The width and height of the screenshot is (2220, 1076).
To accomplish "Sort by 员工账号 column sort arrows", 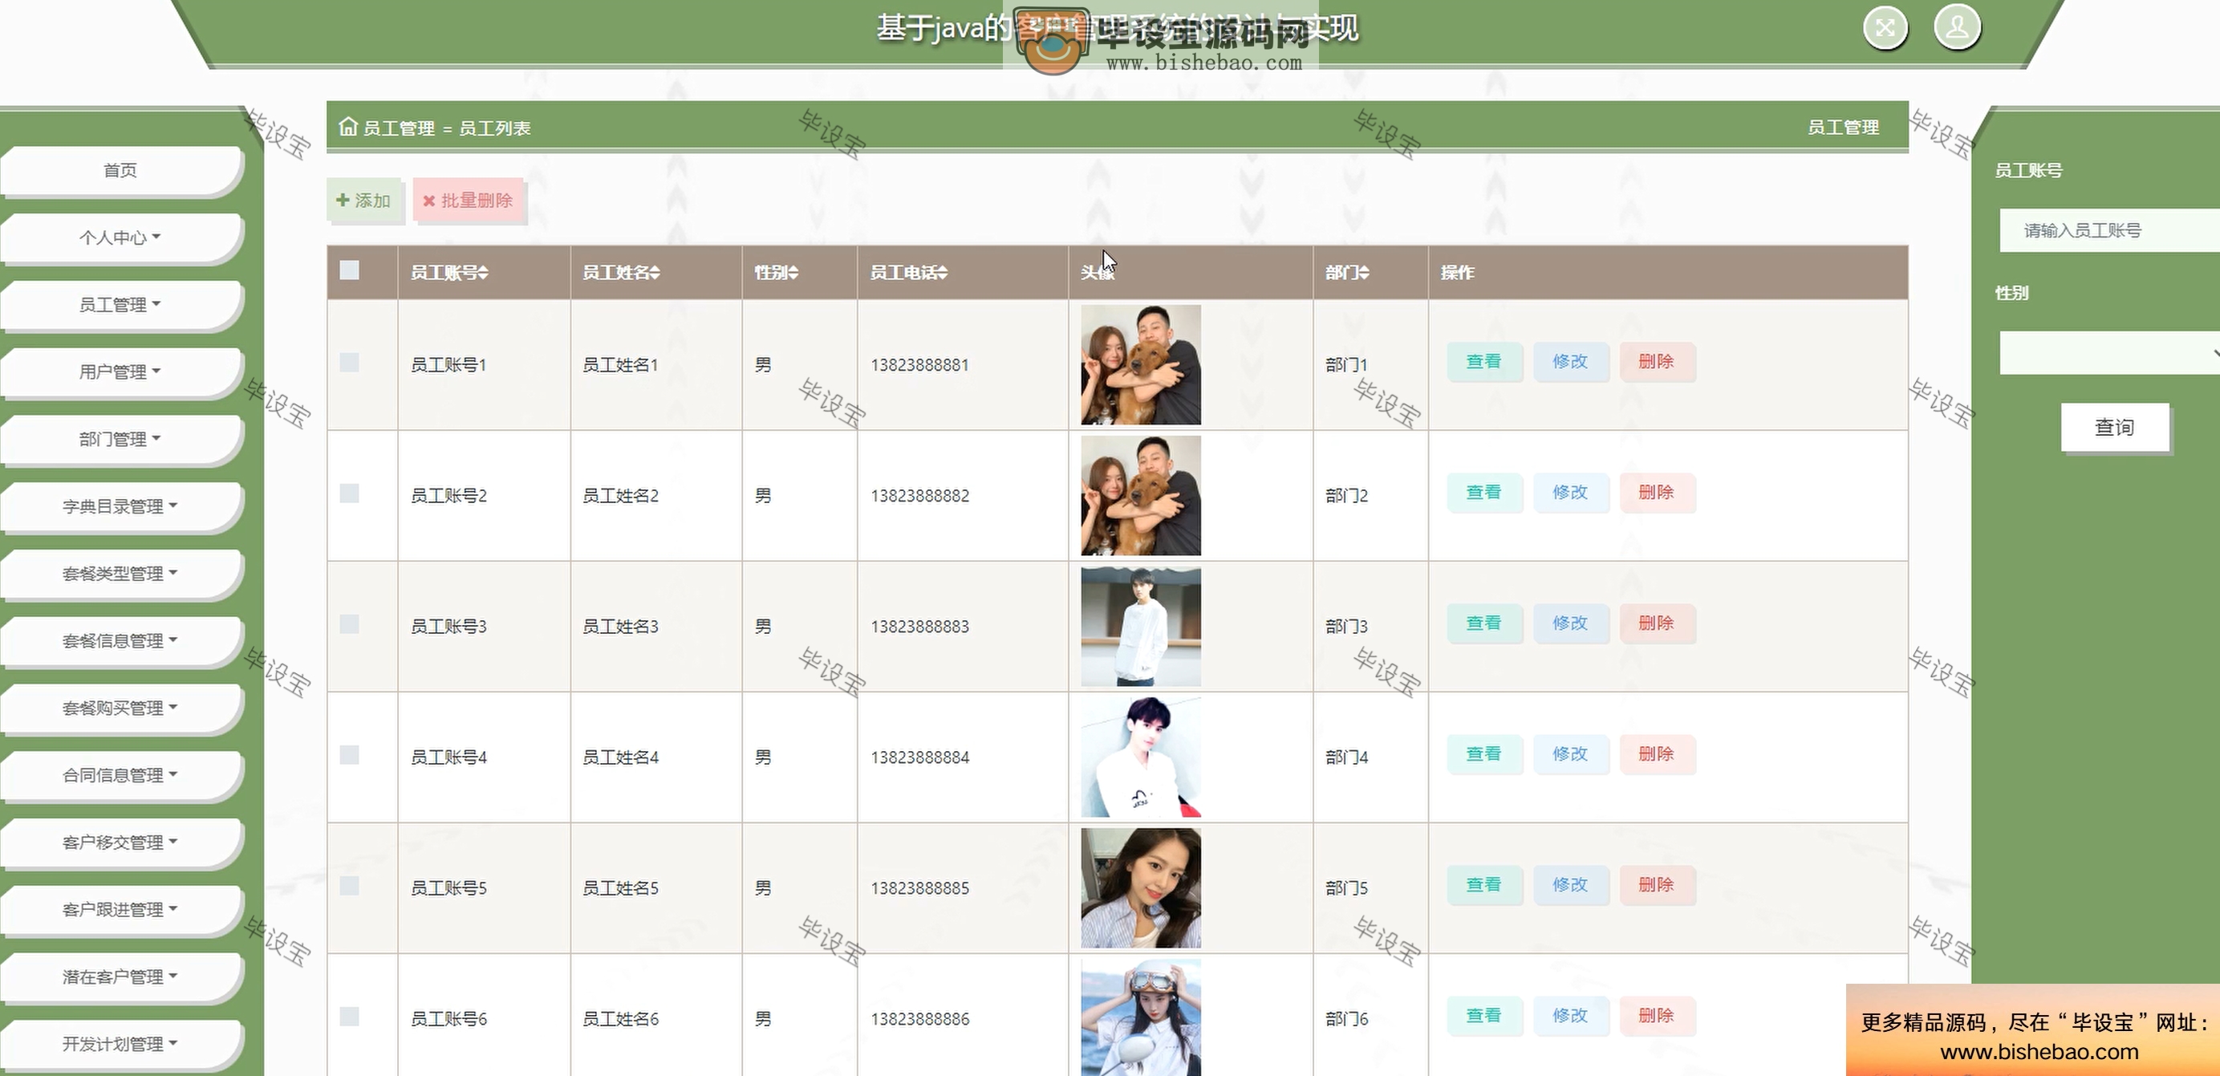I will [483, 273].
